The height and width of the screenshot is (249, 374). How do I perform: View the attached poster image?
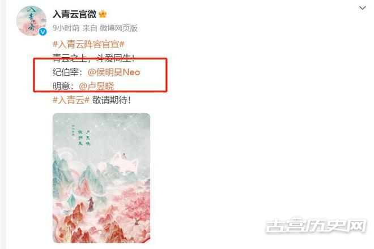tap(101, 178)
